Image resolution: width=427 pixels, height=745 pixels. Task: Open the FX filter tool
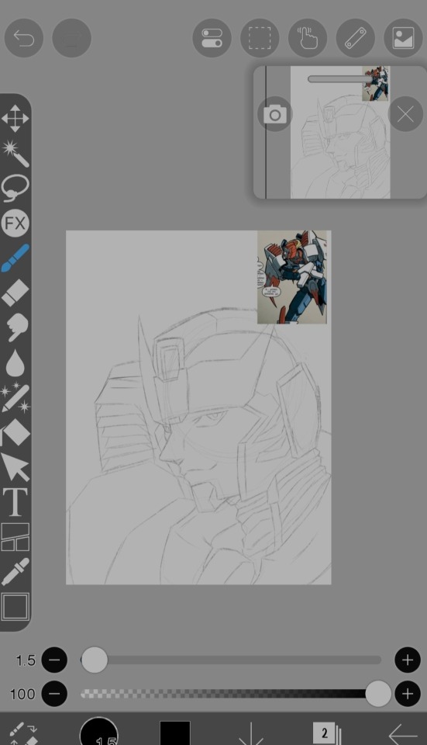coord(15,223)
